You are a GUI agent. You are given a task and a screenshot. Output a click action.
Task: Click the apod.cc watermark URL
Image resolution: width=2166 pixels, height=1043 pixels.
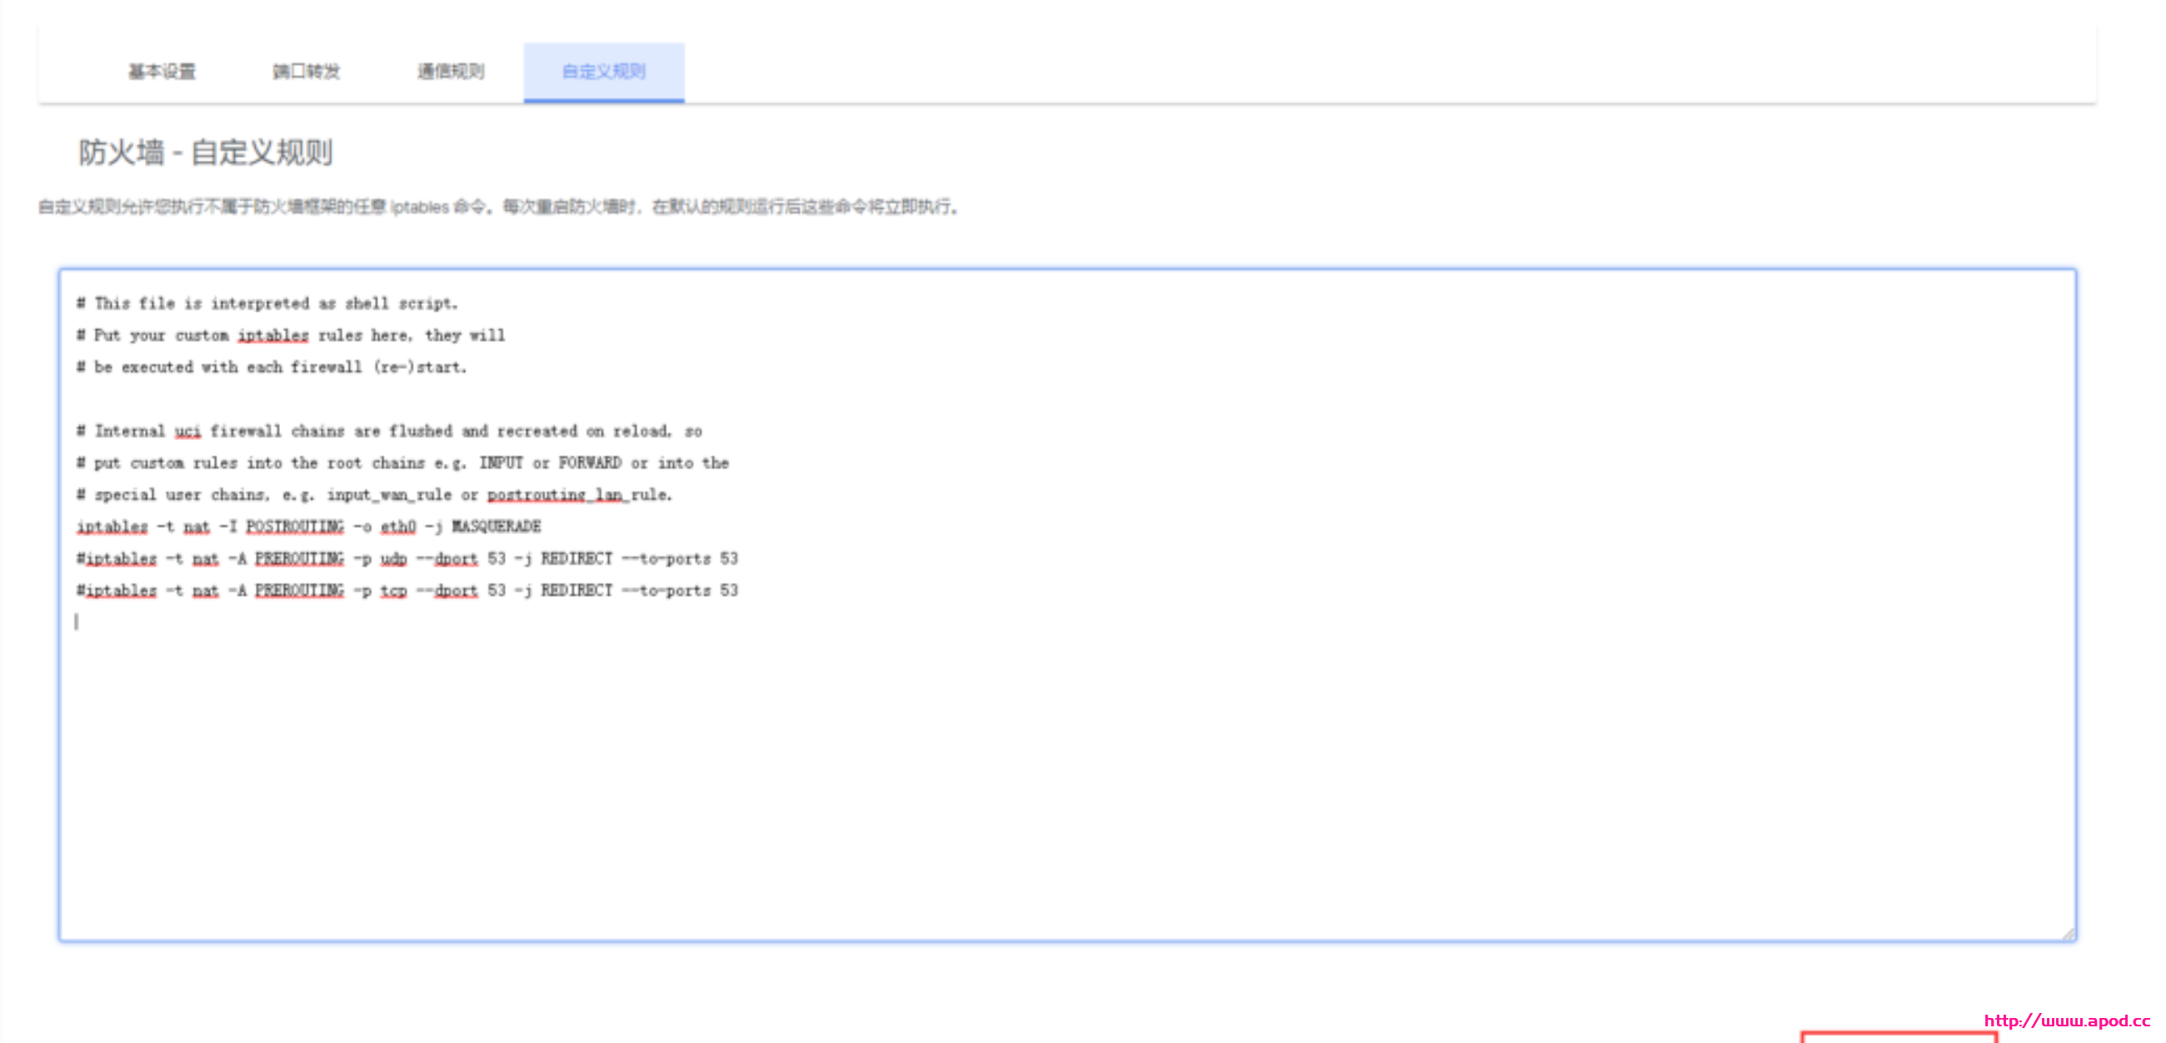[2066, 1021]
